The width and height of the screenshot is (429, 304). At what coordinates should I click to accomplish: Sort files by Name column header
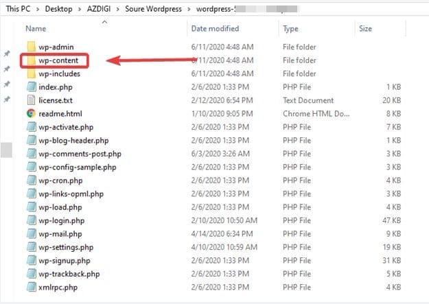[x=36, y=29]
